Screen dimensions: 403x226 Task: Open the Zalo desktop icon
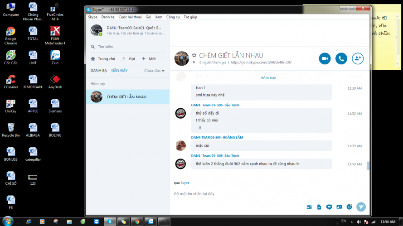(55, 58)
